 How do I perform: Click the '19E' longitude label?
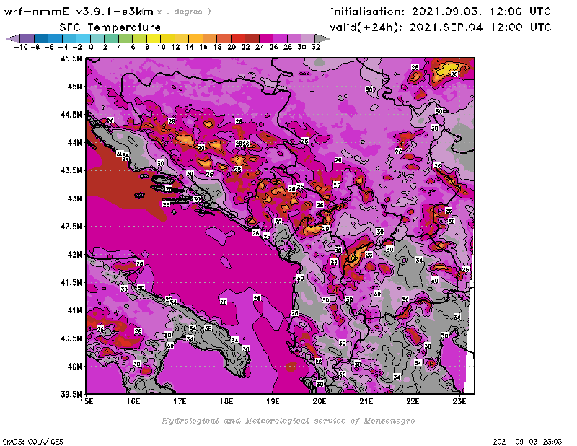273,401
